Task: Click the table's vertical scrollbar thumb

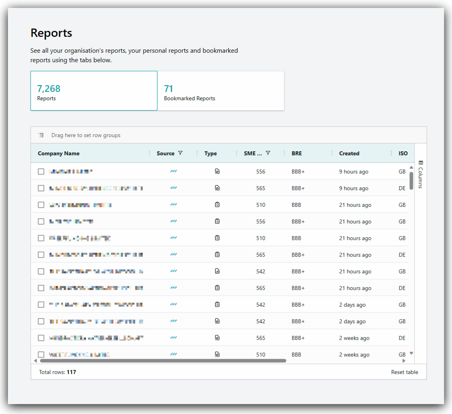Action: (x=411, y=181)
